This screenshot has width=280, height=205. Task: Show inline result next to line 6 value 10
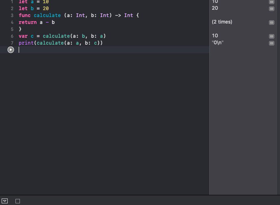tap(271, 36)
